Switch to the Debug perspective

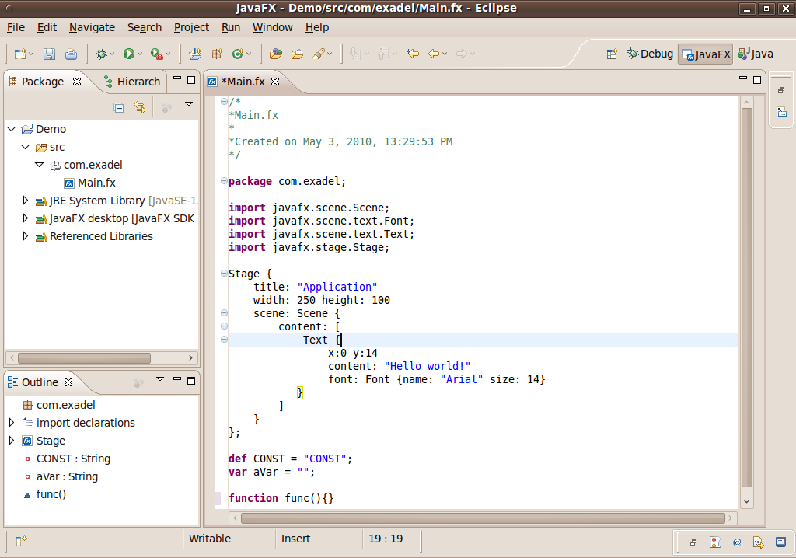(x=649, y=54)
